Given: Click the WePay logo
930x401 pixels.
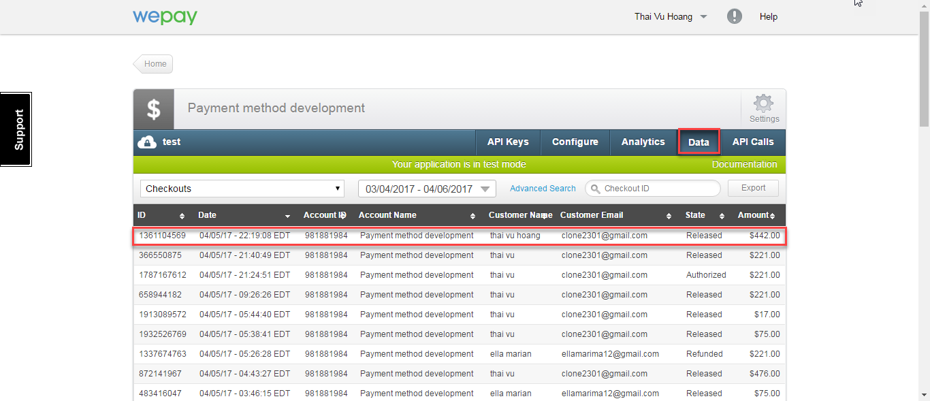Looking at the screenshot, I should tap(165, 16).
